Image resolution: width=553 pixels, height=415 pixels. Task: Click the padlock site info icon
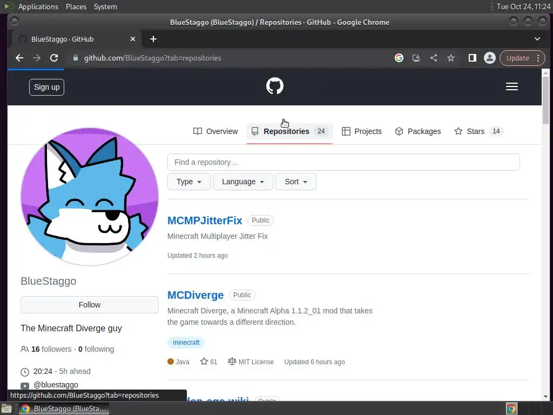(76, 58)
